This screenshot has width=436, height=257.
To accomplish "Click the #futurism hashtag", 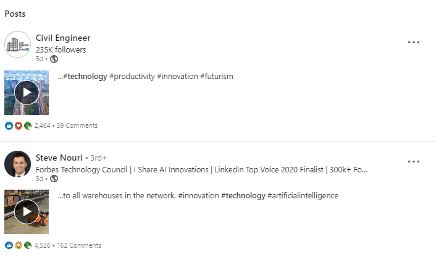I will tap(217, 77).
